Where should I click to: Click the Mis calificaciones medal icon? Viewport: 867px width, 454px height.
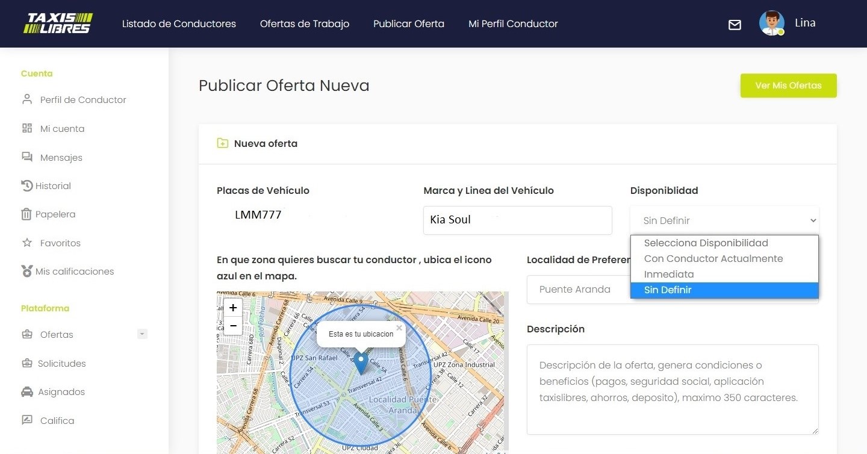[26, 272]
